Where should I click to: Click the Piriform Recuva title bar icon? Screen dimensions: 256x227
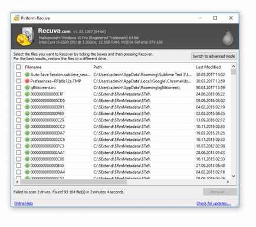(x=17, y=18)
